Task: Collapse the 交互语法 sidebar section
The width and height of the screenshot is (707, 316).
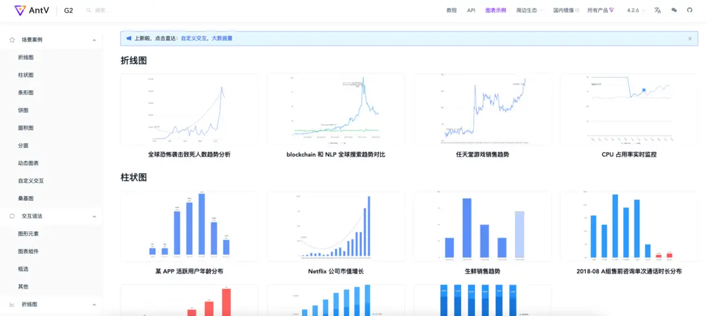Action: [94, 216]
